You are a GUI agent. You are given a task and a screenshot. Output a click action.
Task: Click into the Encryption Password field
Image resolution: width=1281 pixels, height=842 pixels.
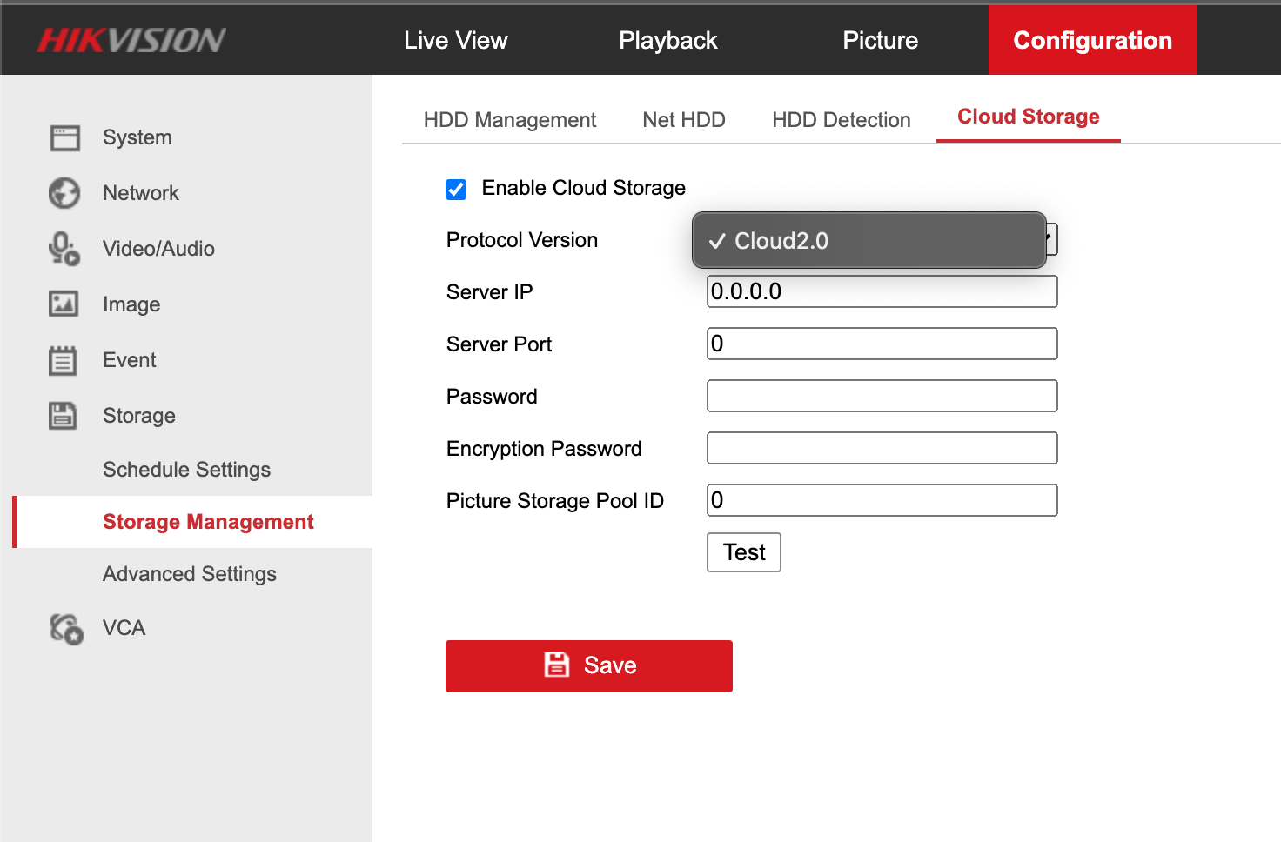point(882,448)
